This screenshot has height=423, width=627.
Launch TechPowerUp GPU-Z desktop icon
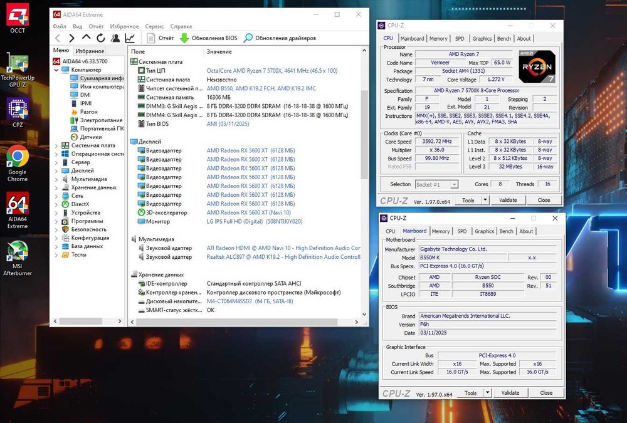coord(18,70)
